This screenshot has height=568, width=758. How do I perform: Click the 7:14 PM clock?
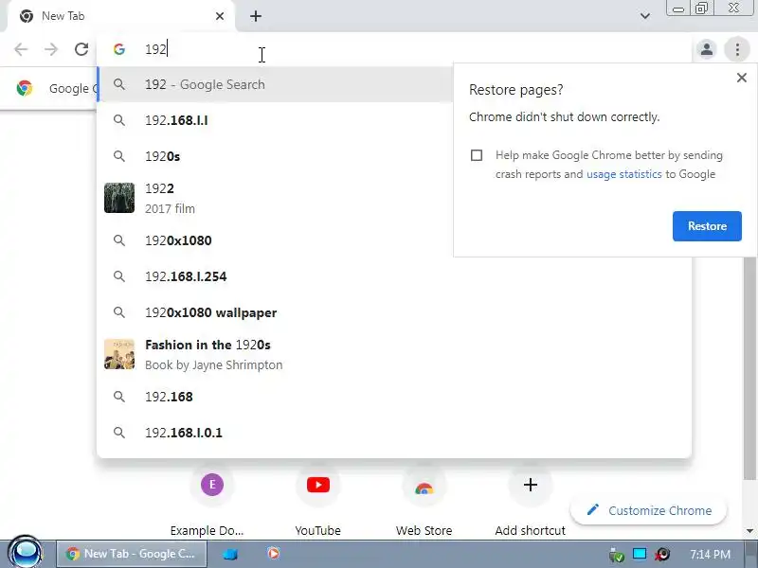[710, 555]
